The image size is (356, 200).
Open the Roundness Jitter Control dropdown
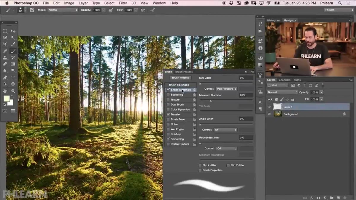tap(227, 149)
